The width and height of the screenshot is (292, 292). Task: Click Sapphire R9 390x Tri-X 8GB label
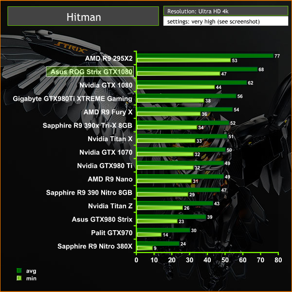point(87,126)
